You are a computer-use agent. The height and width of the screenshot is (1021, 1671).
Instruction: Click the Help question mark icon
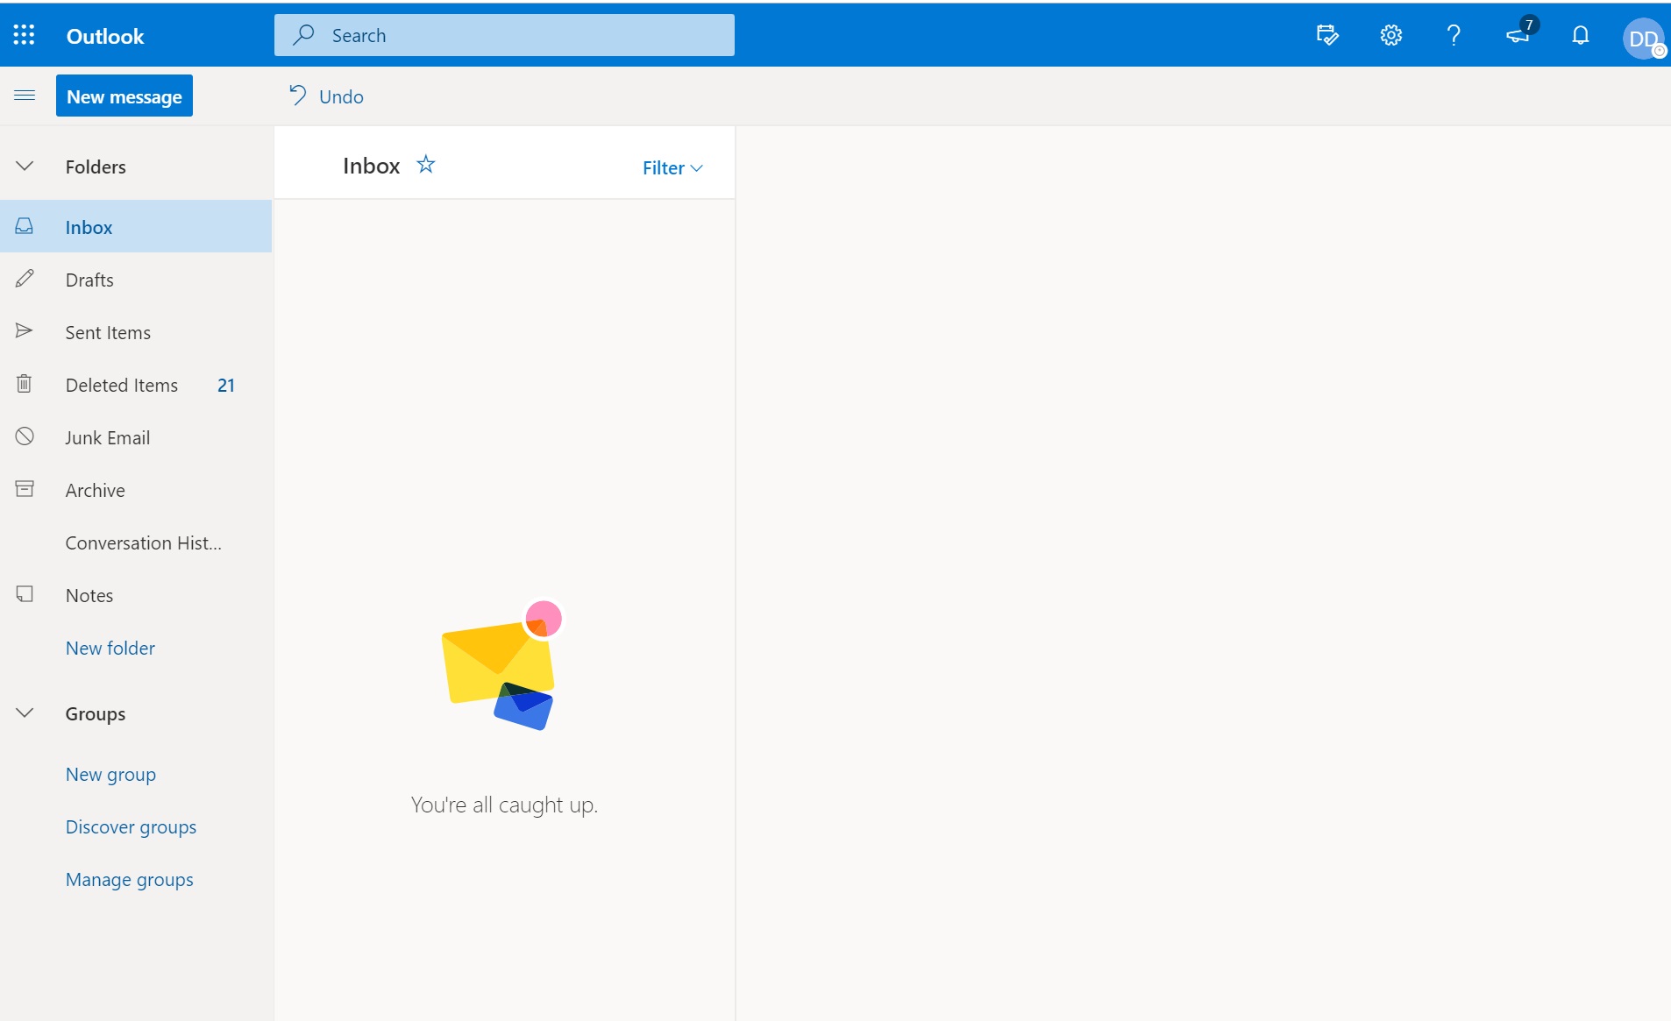click(x=1454, y=35)
